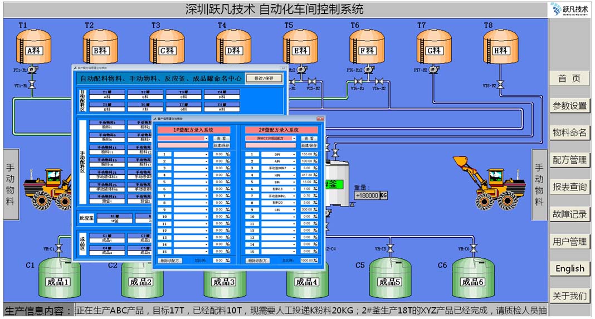Click the PT1-R1 pump under tank T1
Image resolution: width=595 pixels, height=319 pixels.
33,70
